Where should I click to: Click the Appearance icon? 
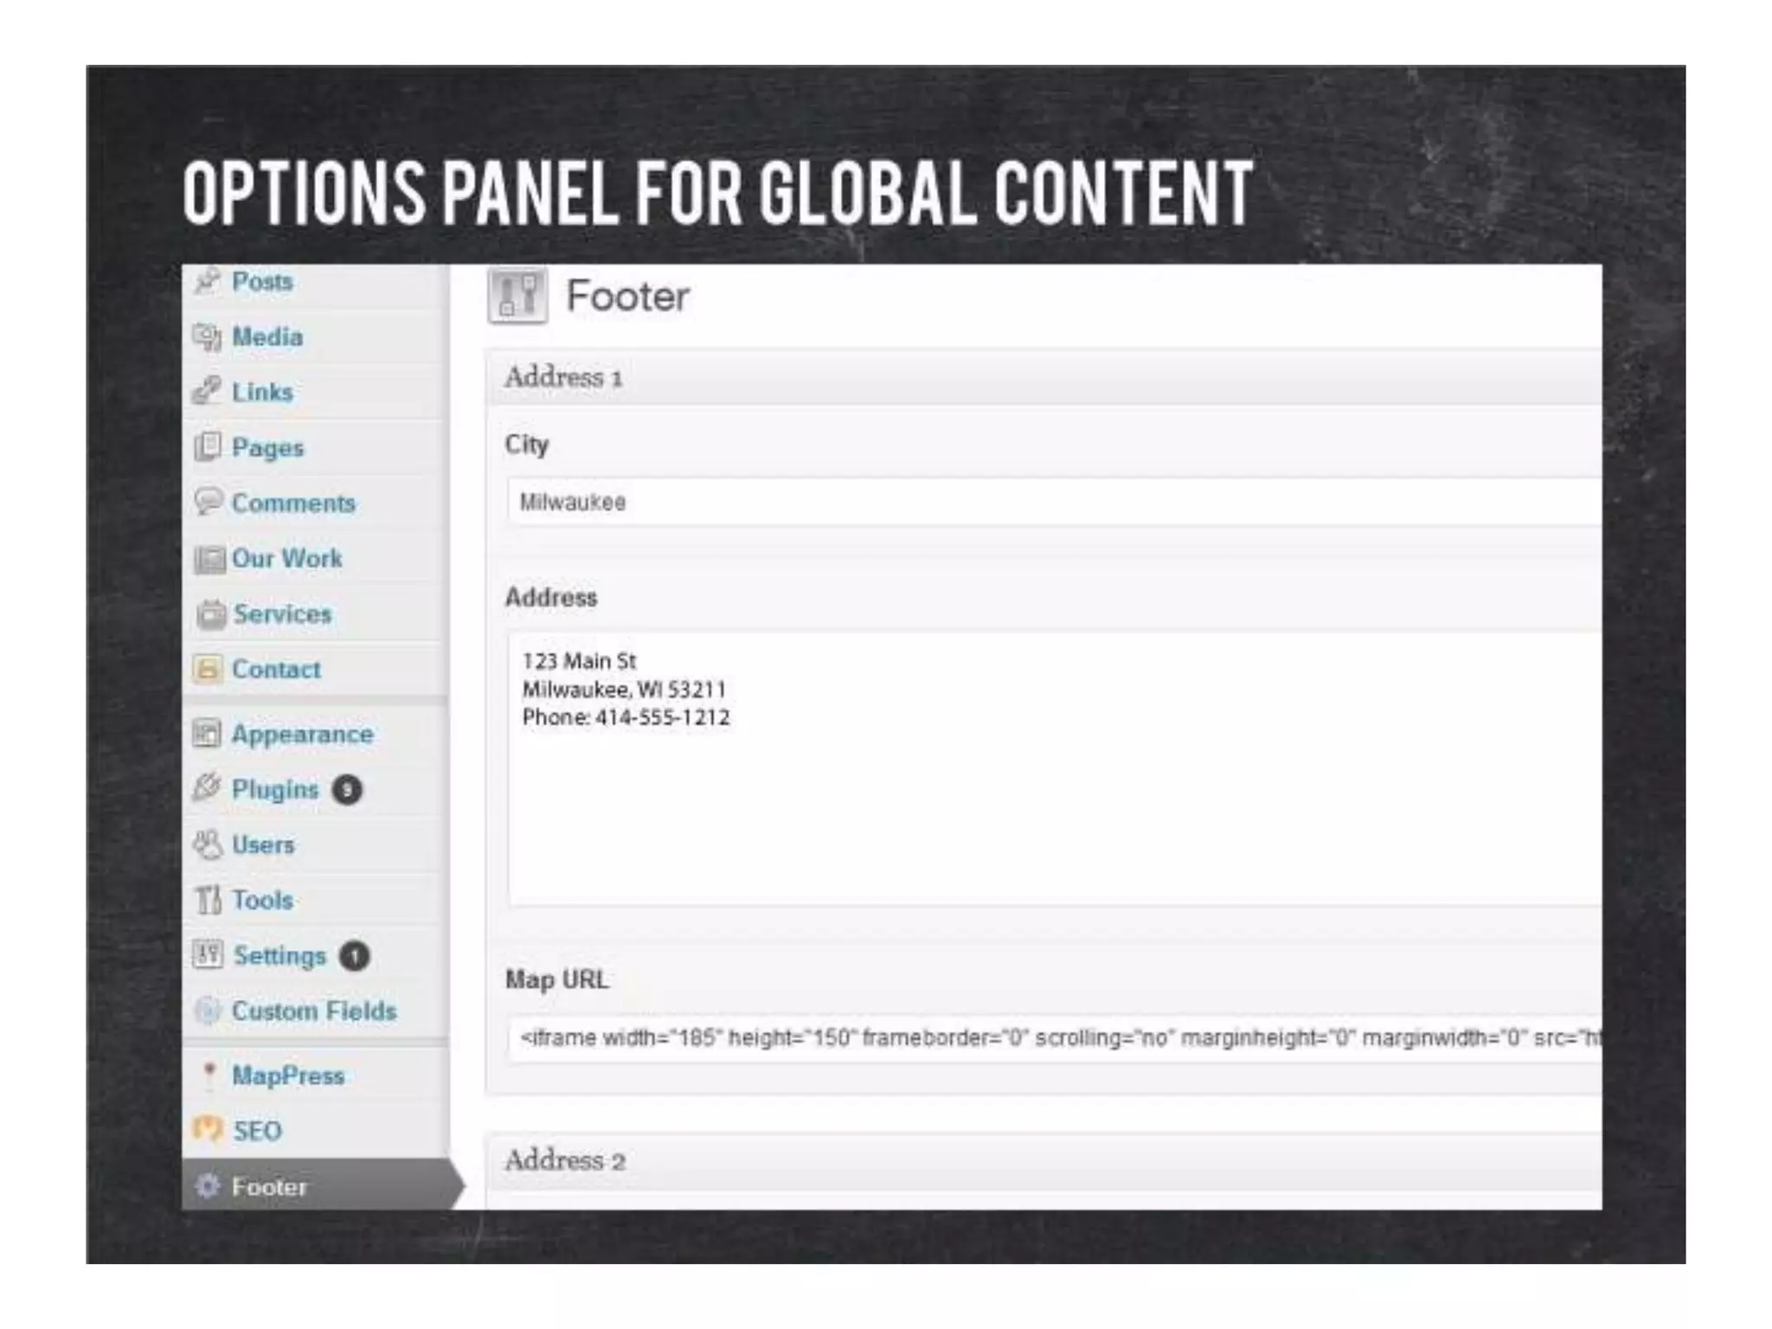pos(208,734)
